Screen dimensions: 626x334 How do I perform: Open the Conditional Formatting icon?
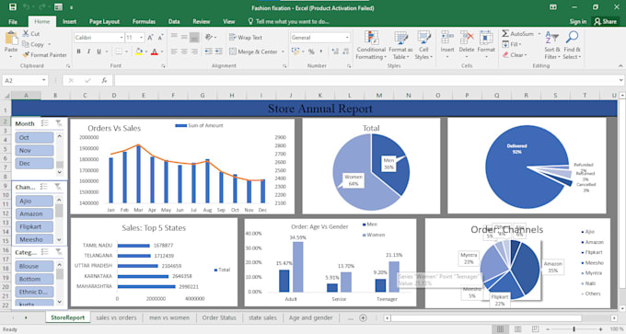(x=371, y=37)
